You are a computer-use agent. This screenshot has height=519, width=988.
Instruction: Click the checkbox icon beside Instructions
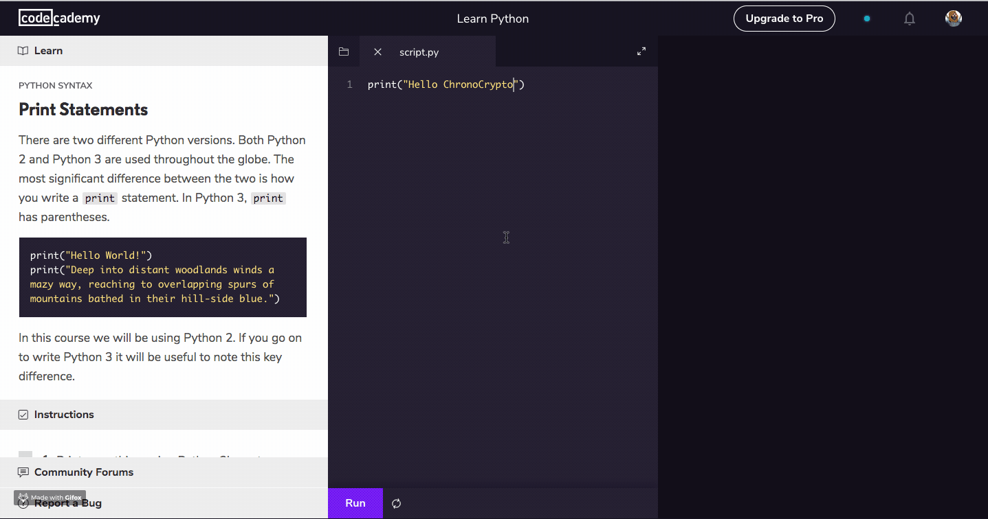coord(23,415)
